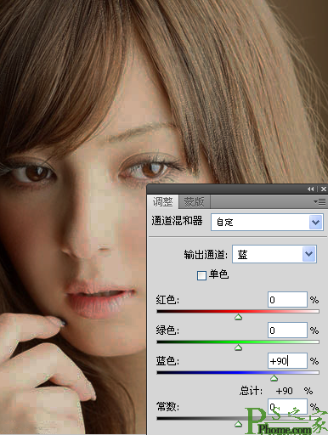Click the 蓝色 percentage input field

pyautogui.click(x=287, y=361)
